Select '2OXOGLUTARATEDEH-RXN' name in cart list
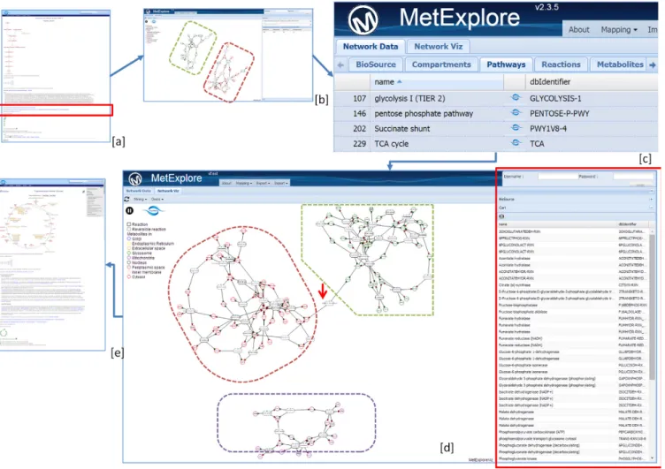This screenshot has width=665, height=469. 519,231
